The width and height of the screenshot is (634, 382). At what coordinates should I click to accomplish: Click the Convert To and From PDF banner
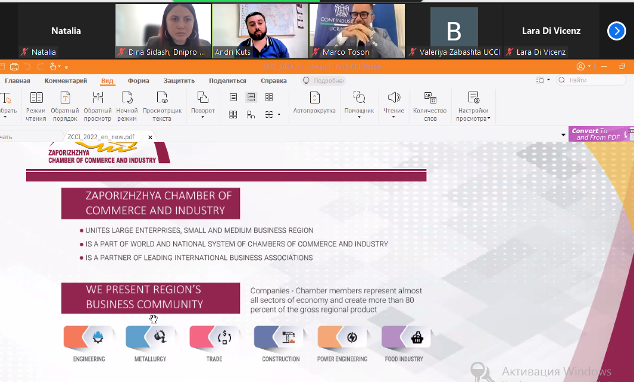(x=601, y=134)
